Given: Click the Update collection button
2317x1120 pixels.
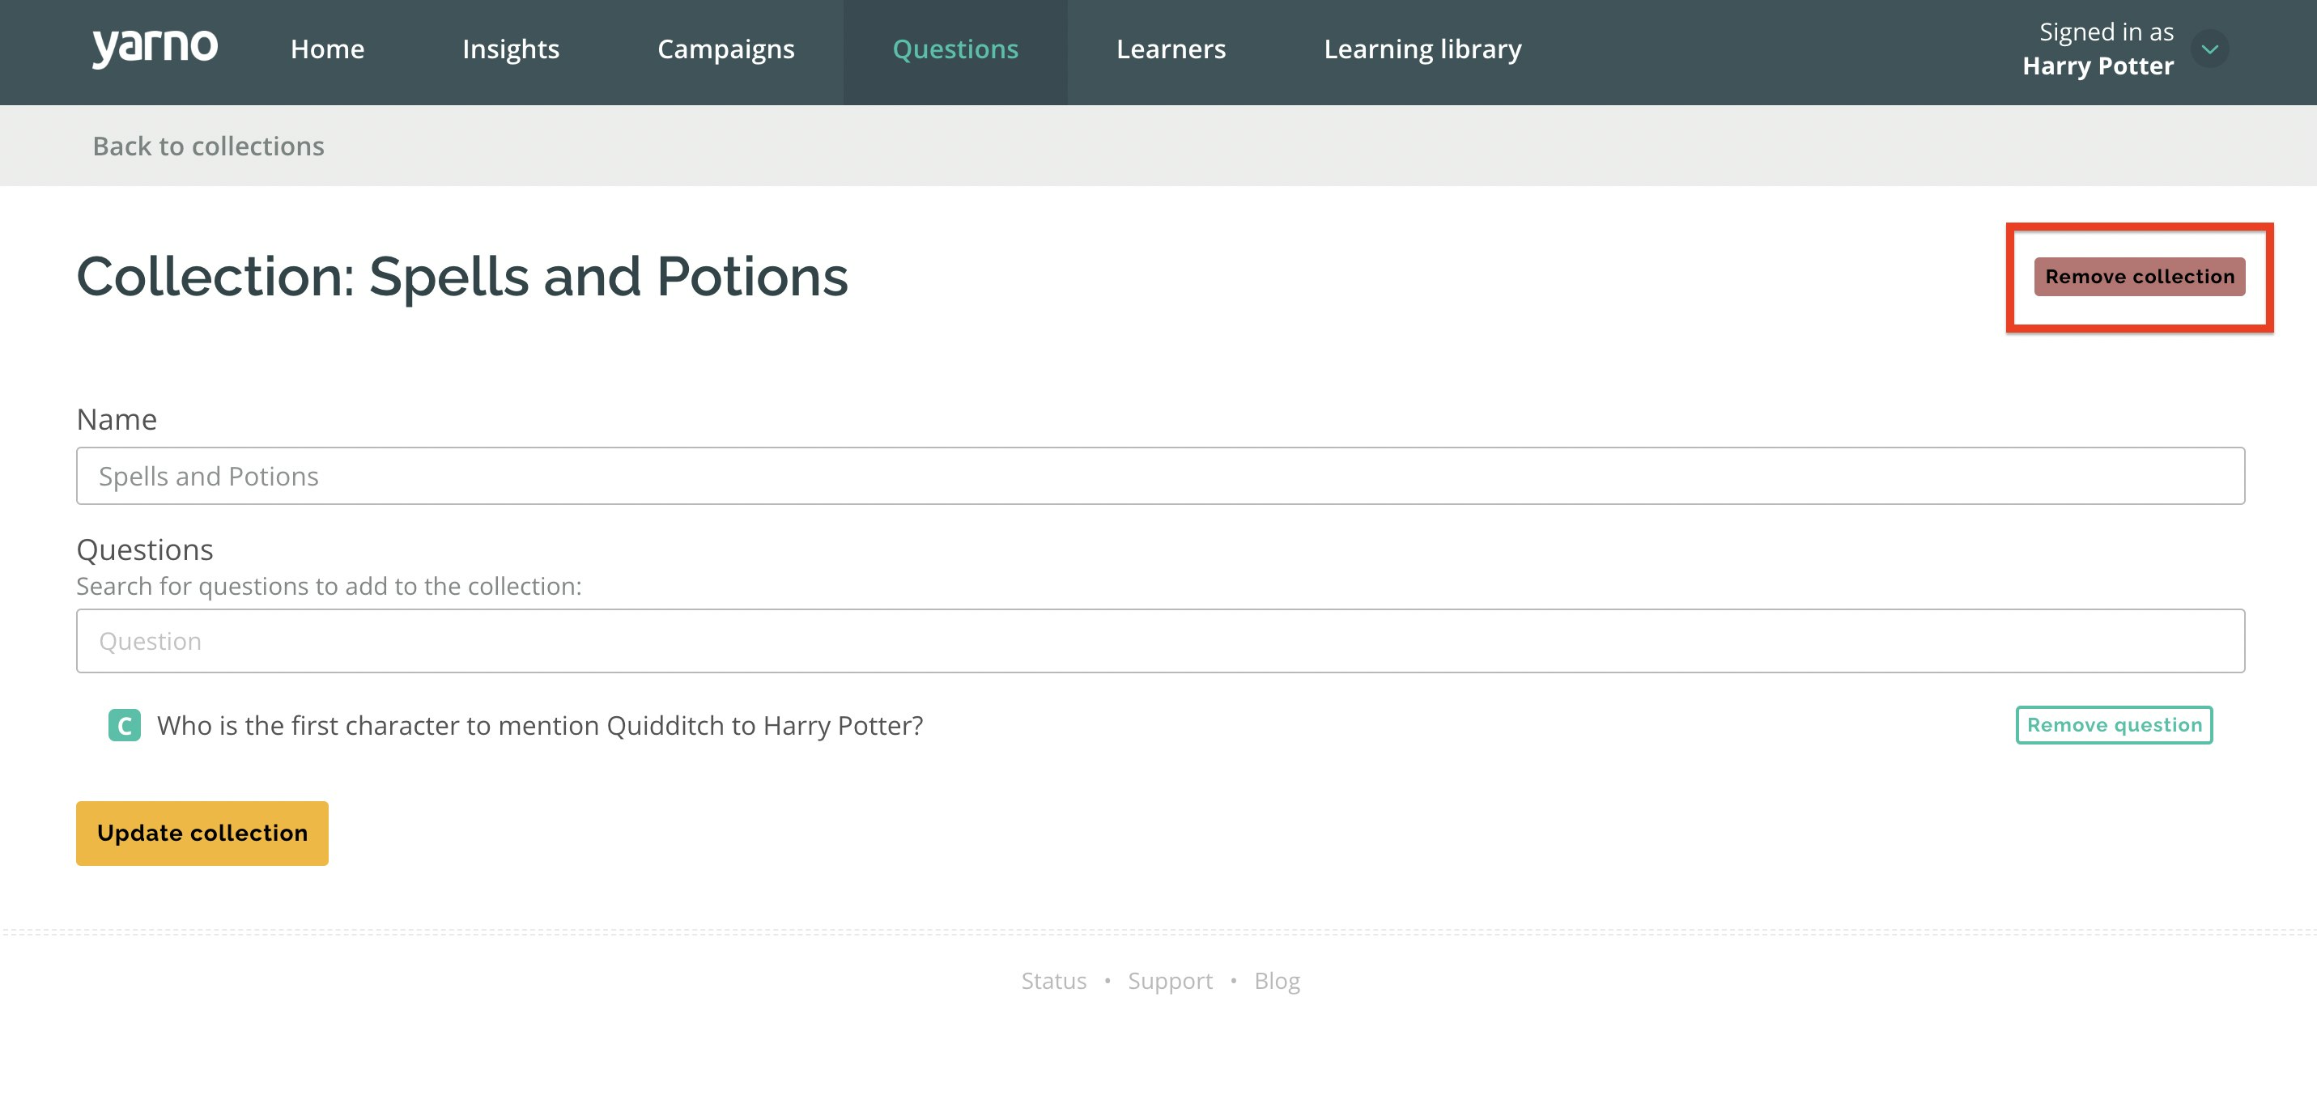Looking at the screenshot, I should coord(202,834).
